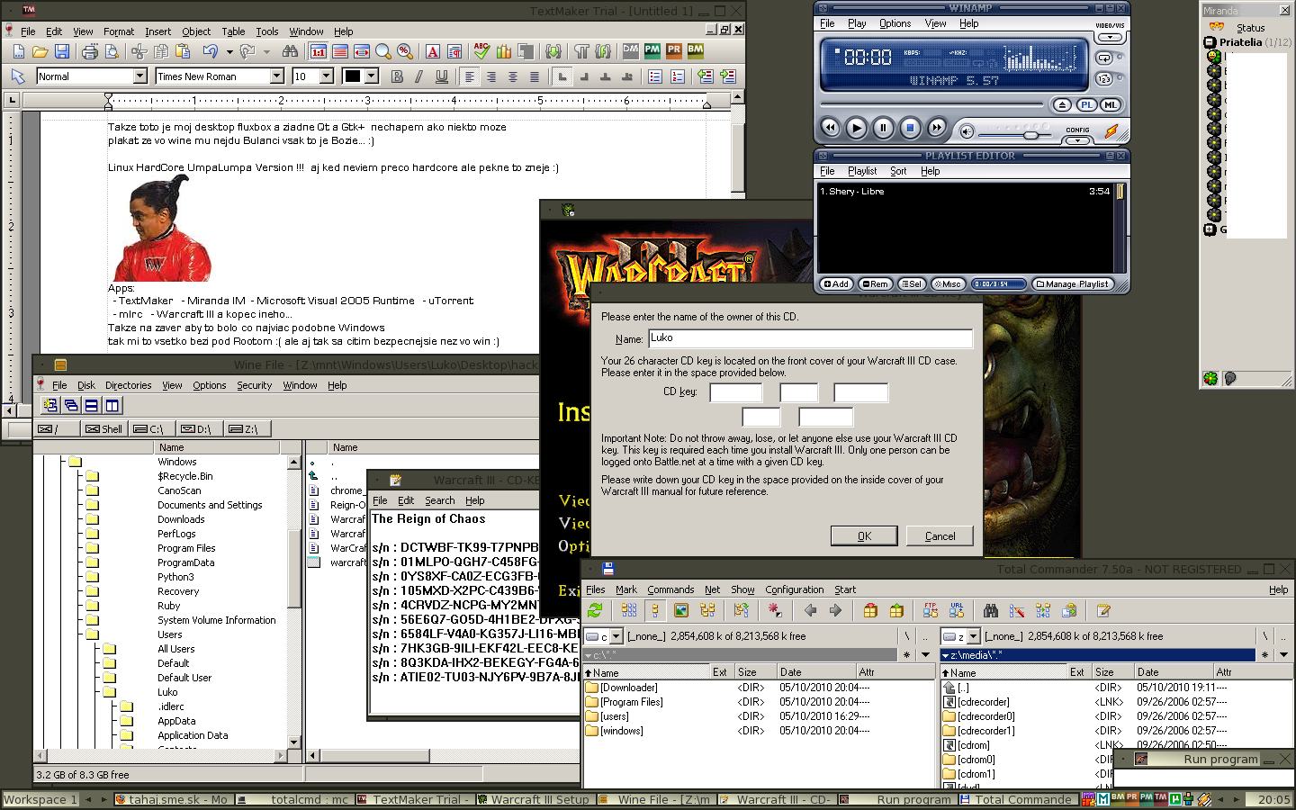The height and width of the screenshot is (810, 1296).
Task: Toggle Bold formatting in TextMaker
Action: (397, 76)
